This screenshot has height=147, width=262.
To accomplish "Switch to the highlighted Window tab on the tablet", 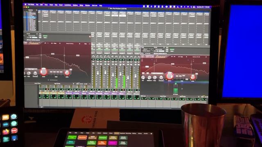I will (x=117, y=133).
